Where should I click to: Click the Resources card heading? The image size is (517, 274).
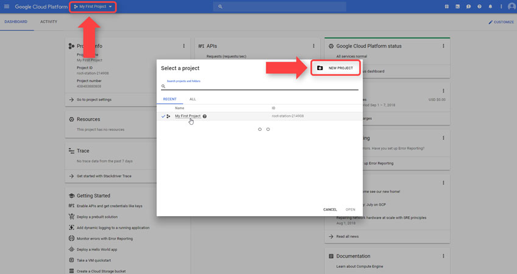point(88,119)
